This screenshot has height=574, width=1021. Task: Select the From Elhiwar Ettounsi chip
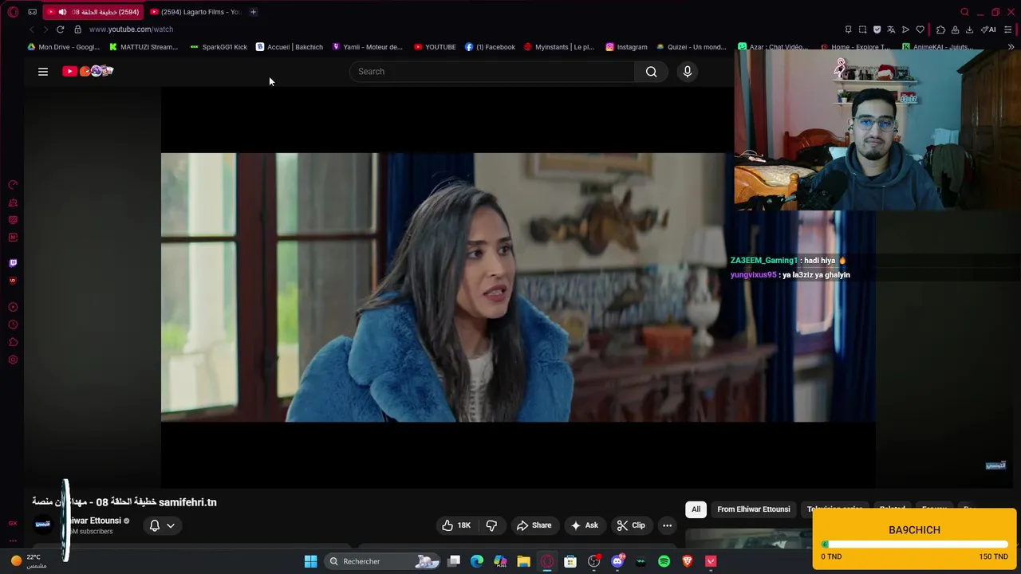tap(754, 509)
